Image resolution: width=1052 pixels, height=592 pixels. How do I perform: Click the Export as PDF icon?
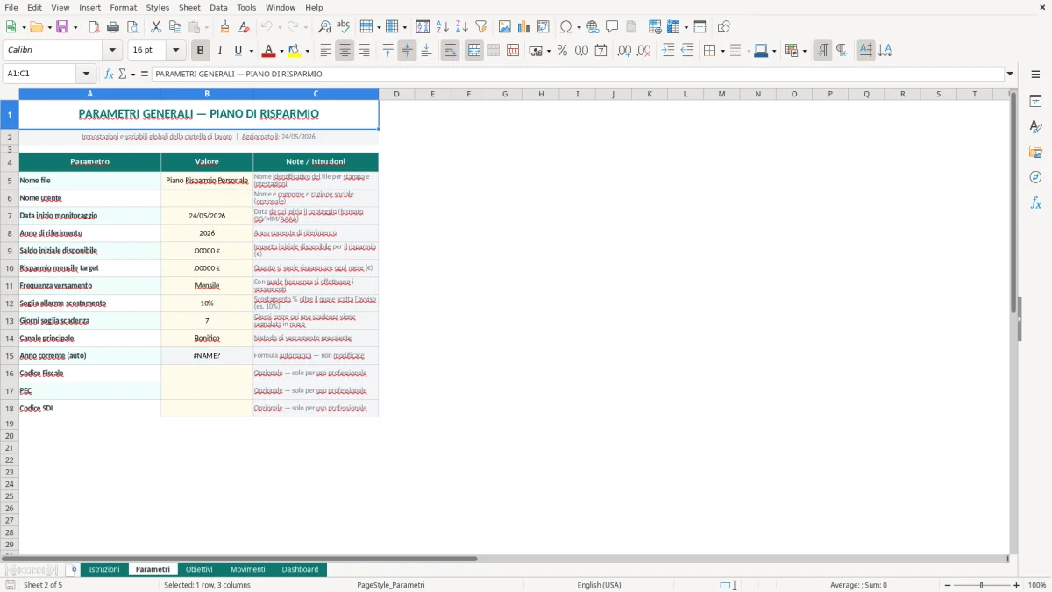click(94, 27)
